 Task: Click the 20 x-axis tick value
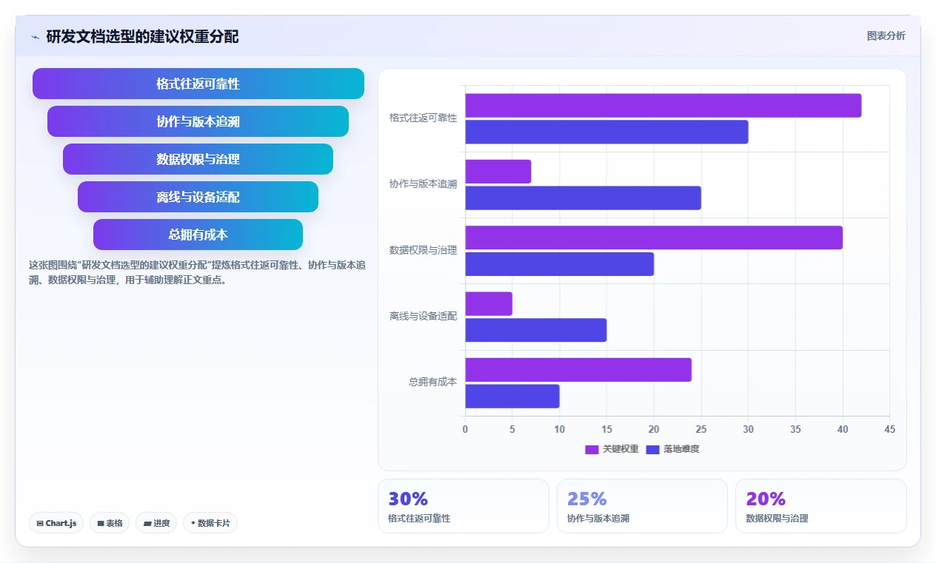pyautogui.click(x=654, y=429)
